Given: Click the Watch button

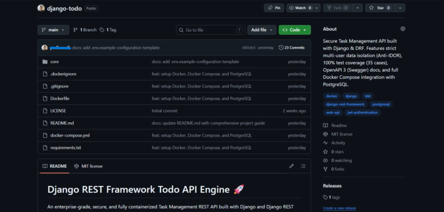Looking at the screenshot, I should click(x=300, y=8).
